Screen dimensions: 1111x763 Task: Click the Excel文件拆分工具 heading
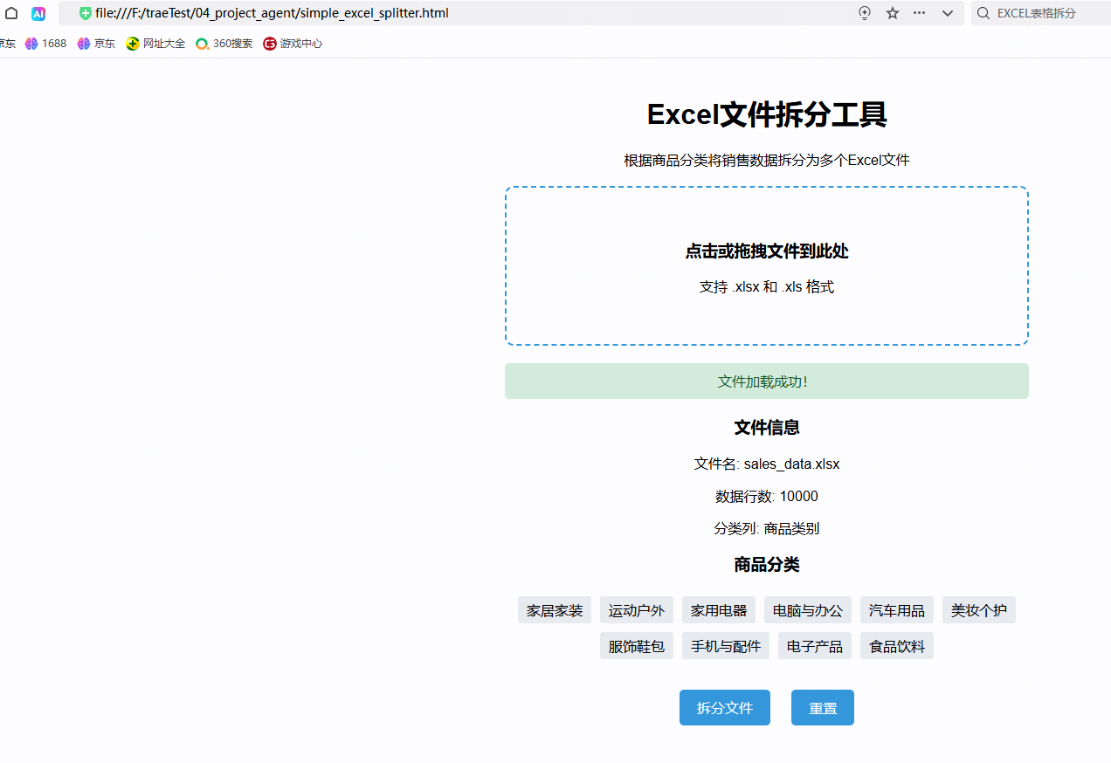pos(767,114)
